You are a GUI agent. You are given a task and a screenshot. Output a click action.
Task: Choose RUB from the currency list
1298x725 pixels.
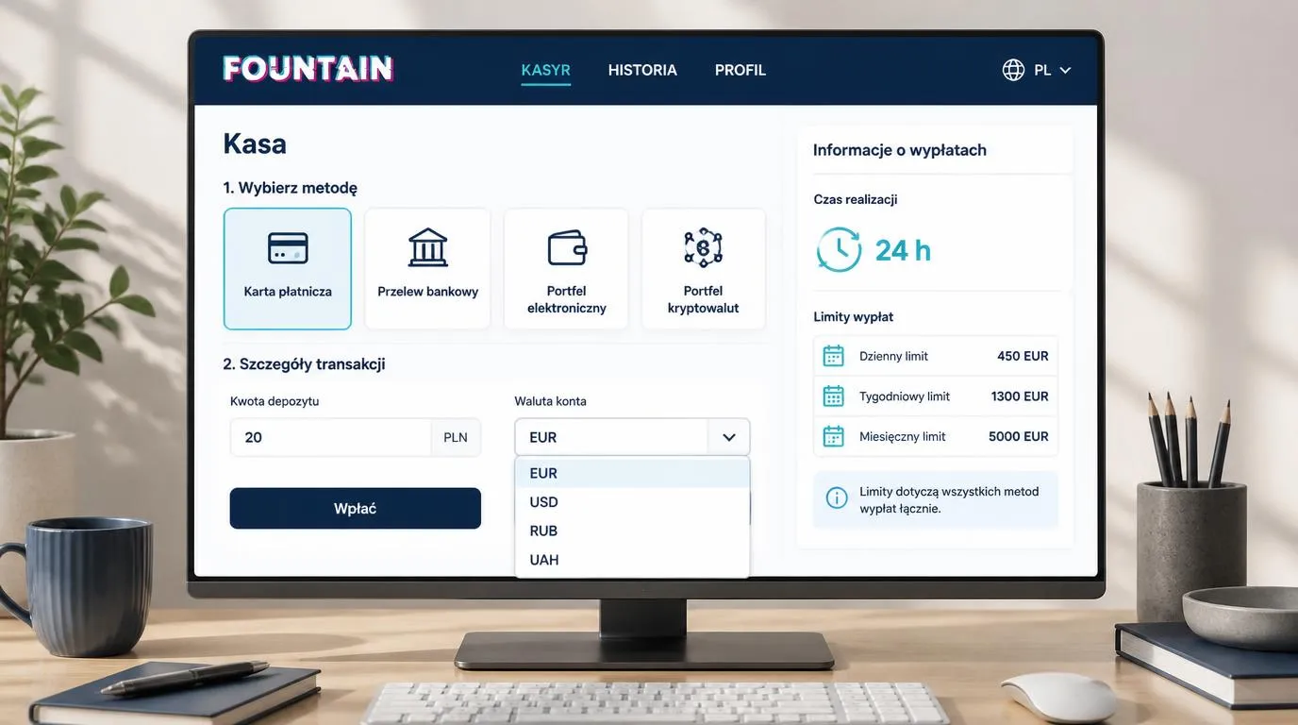pos(632,531)
